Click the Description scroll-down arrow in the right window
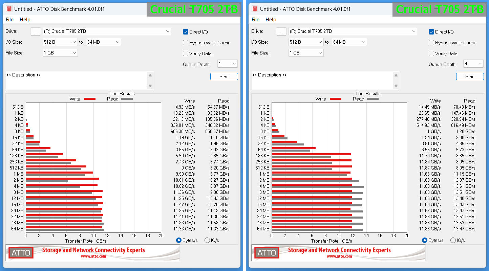Screen dimensions: 489x271 coord(396,86)
